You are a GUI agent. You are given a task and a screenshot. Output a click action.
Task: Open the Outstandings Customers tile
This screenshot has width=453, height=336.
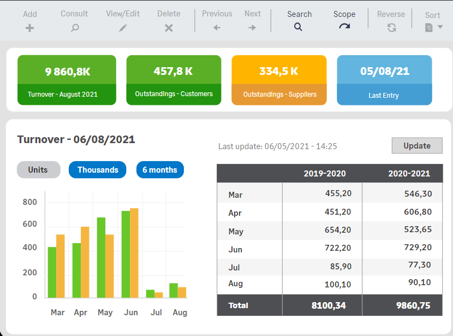point(174,80)
